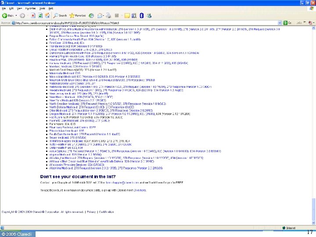Click the Bluetooth toolbar icon
The image size is (316, 237).
(x=141, y=15)
